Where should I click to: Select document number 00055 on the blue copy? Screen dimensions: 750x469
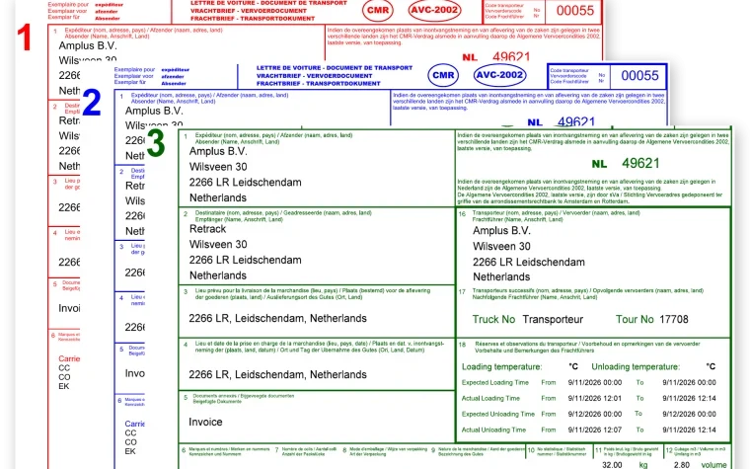tap(640, 76)
